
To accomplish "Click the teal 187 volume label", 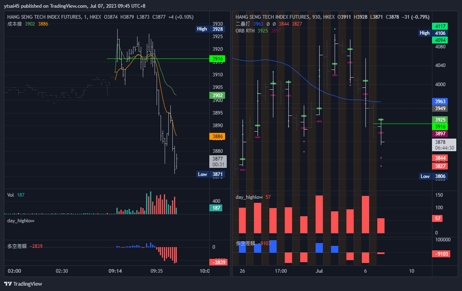I will pyautogui.click(x=217, y=208).
